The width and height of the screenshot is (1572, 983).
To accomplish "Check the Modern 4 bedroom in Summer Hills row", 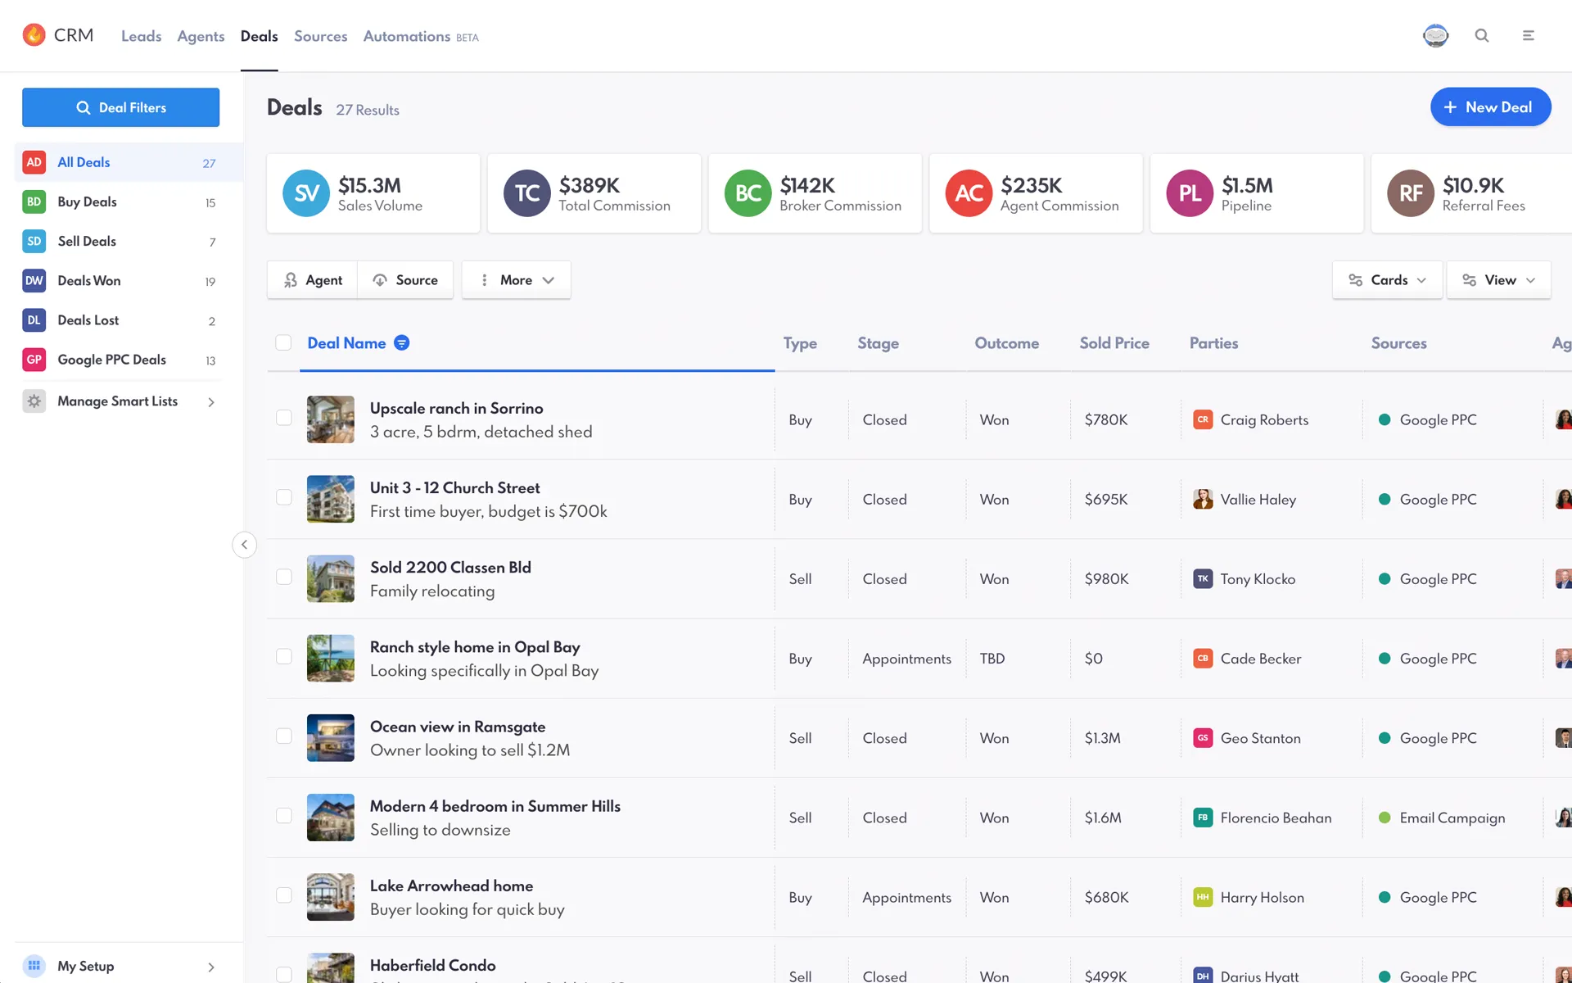I will [x=284, y=815].
